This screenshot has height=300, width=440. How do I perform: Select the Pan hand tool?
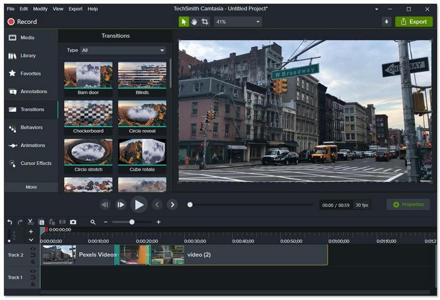pyautogui.click(x=194, y=21)
